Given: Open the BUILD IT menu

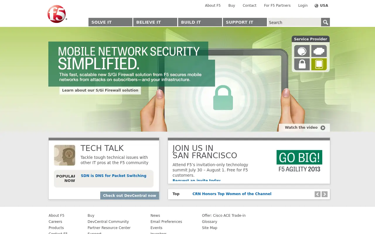Looking at the screenshot, I should coord(200,22).
